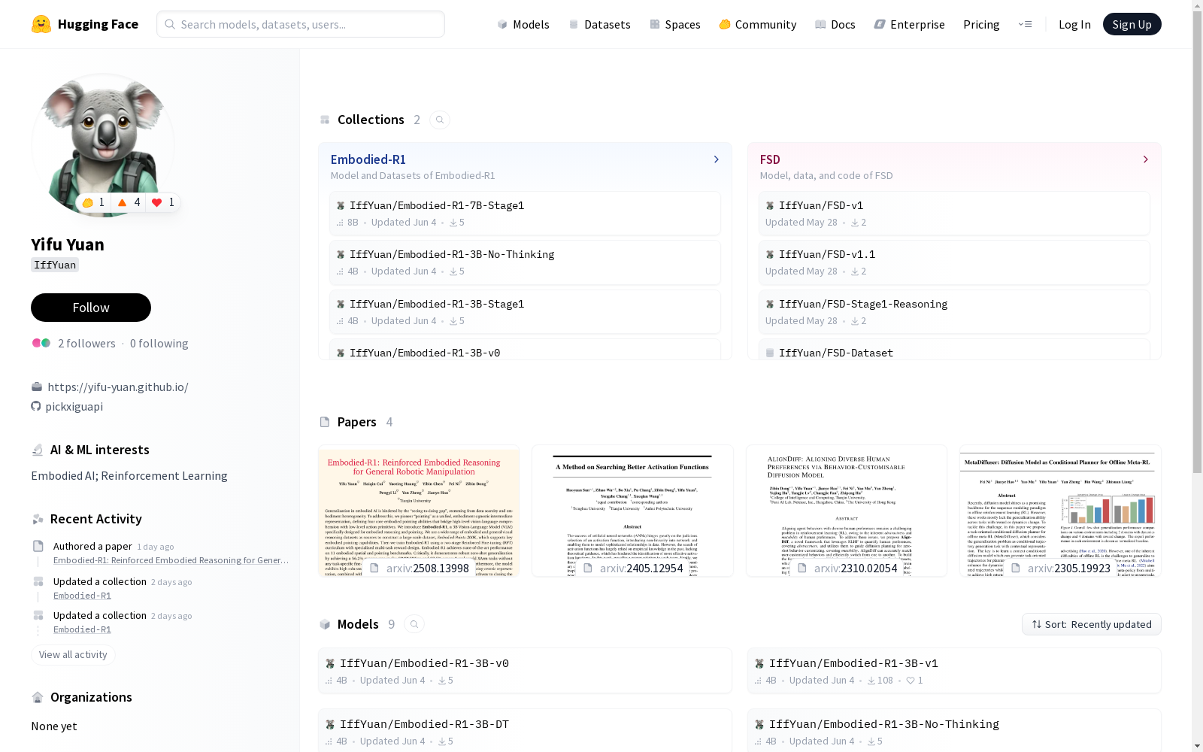Click View all activity button
The width and height of the screenshot is (1203, 752).
[x=73, y=655]
